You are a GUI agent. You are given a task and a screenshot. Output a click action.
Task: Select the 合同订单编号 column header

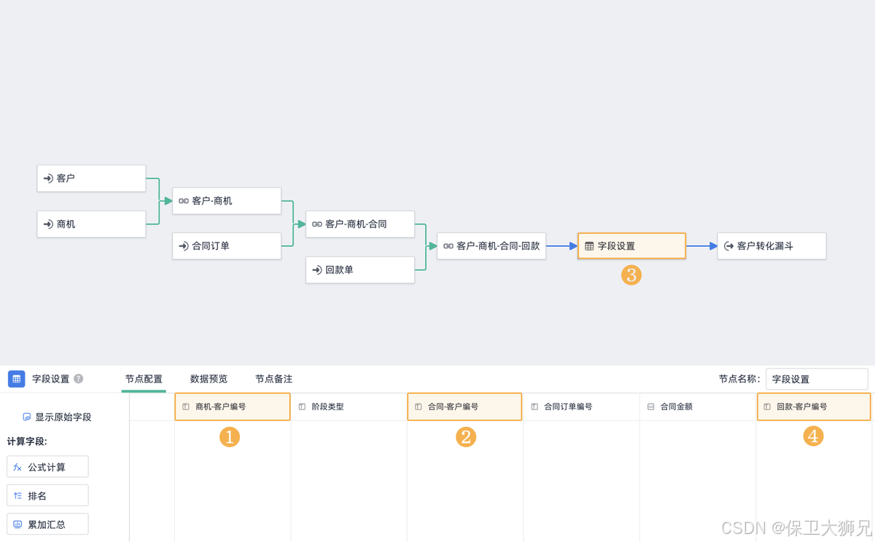(x=581, y=407)
